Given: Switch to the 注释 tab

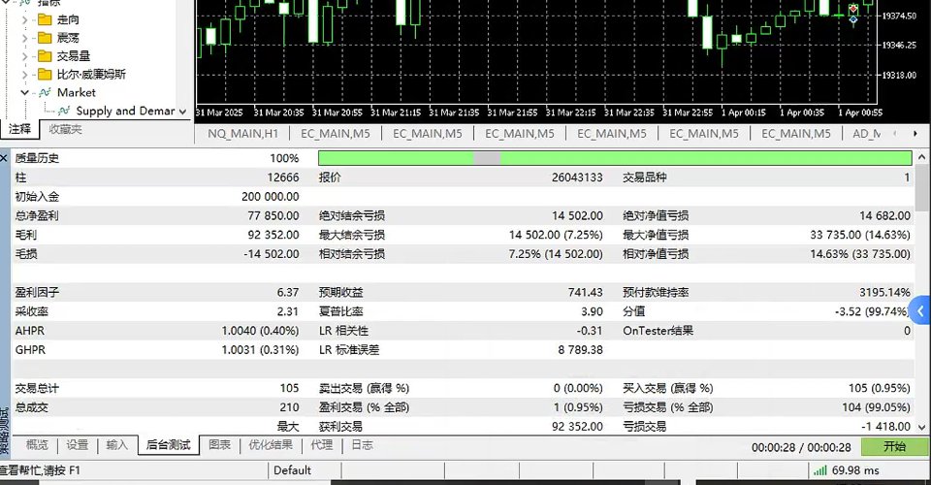Looking at the screenshot, I should (x=19, y=129).
